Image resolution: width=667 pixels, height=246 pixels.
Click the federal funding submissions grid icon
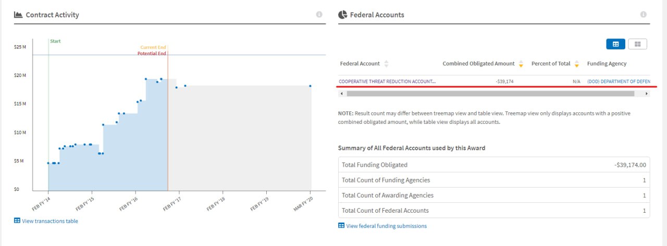pos(341,226)
